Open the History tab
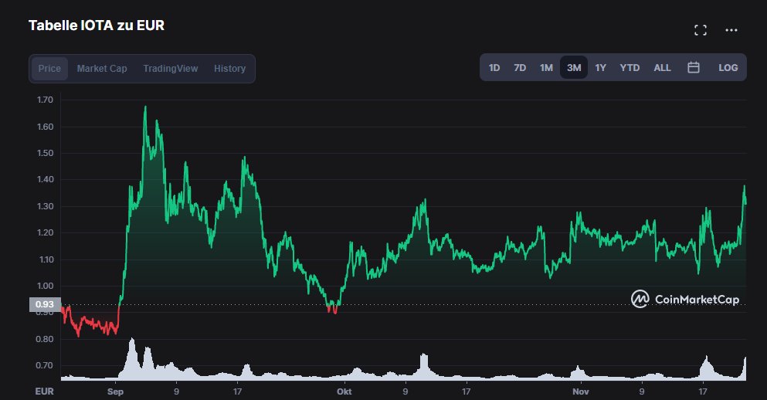 (229, 69)
